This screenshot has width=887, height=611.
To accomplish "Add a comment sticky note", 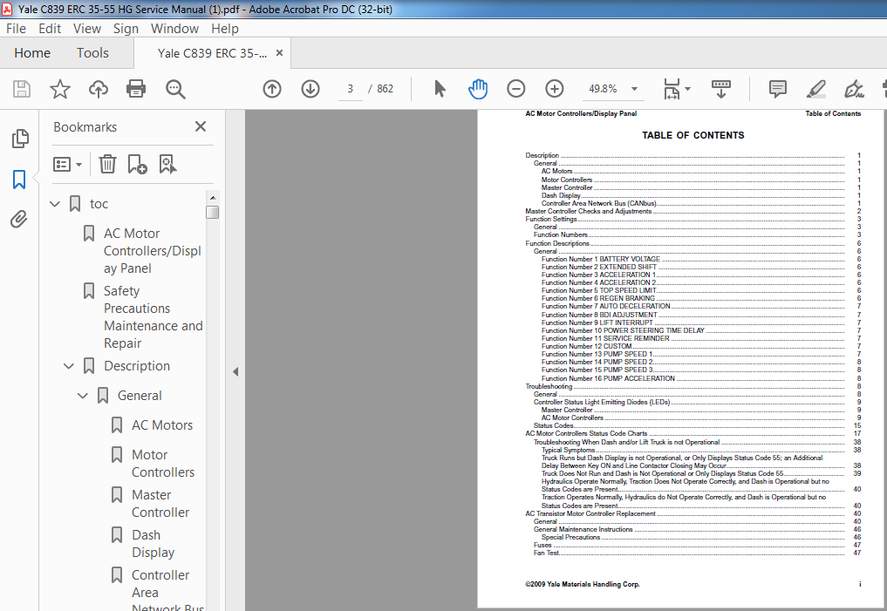I will tap(778, 89).
